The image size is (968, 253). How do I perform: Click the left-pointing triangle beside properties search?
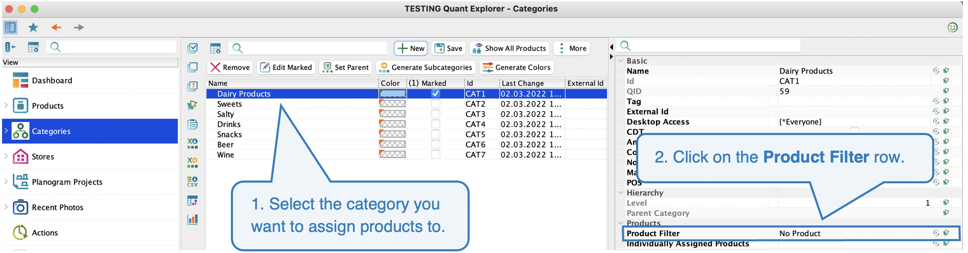pos(612,47)
